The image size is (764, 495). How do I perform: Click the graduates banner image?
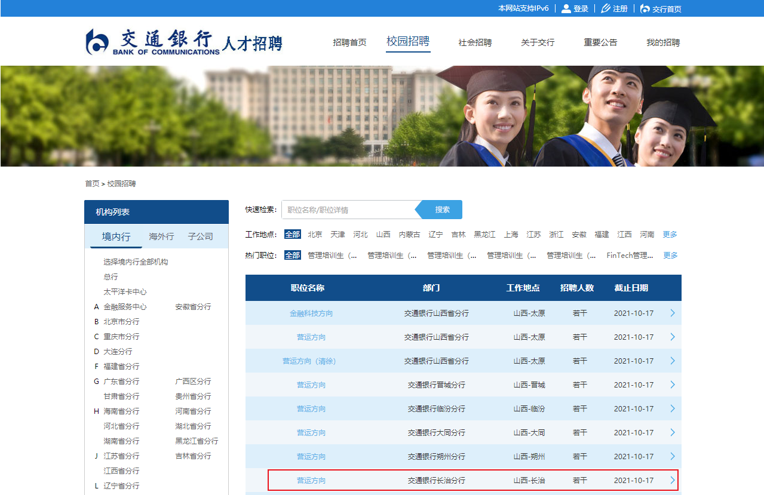[382, 116]
